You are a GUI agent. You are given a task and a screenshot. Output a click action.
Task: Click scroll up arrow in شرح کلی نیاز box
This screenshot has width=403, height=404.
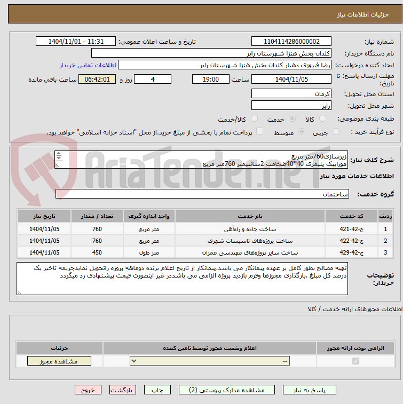pyautogui.click(x=59, y=154)
